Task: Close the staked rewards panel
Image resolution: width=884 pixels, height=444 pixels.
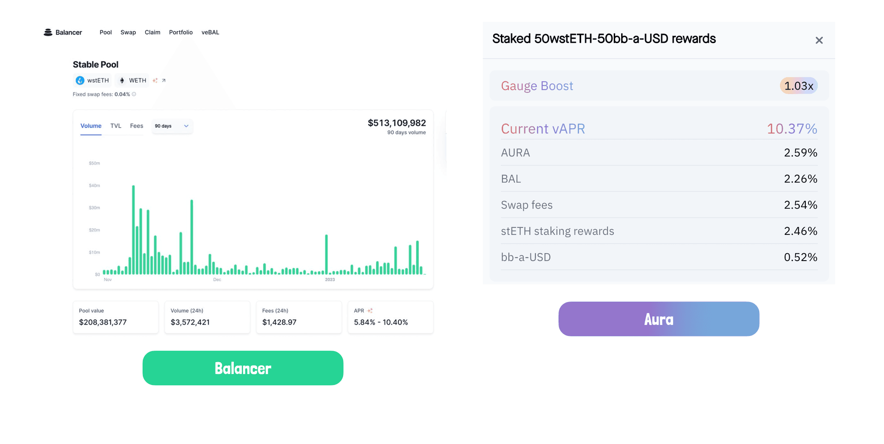Action: click(x=819, y=40)
